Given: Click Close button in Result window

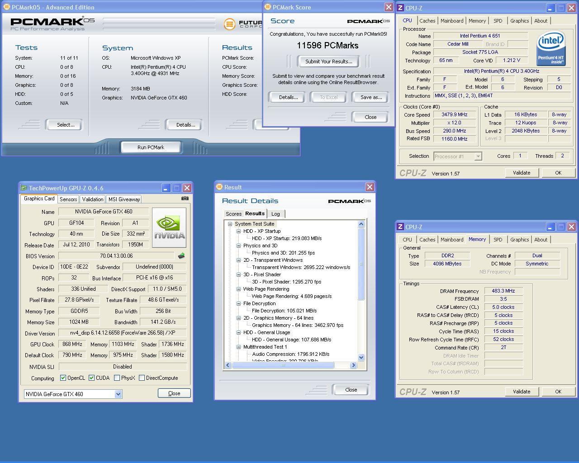Looking at the screenshot, I should point(351,390).
